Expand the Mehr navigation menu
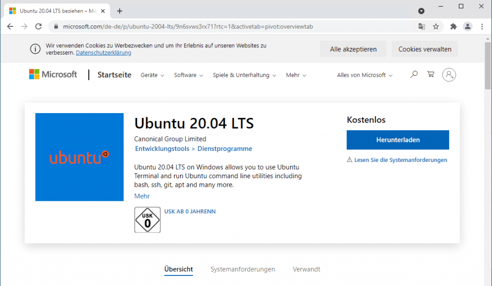The image size is (492, 286). point(296,75)
